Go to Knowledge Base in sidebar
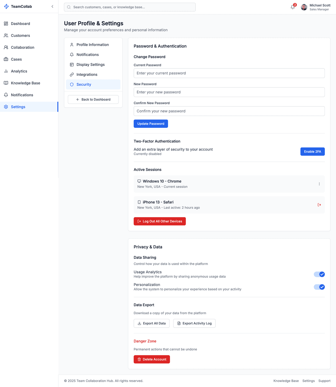Screen dimensions: 336x387 click(25, 83)
